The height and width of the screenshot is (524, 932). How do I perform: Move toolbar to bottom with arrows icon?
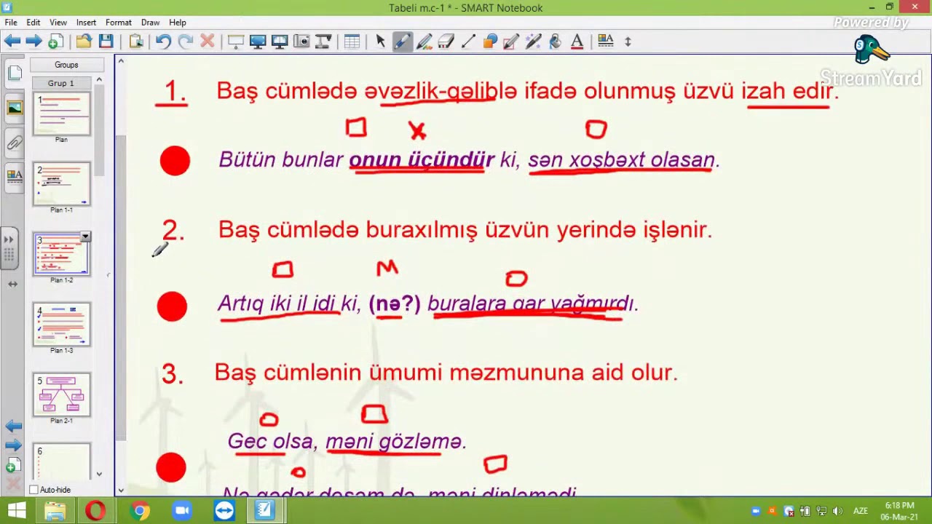pos(628,41)
